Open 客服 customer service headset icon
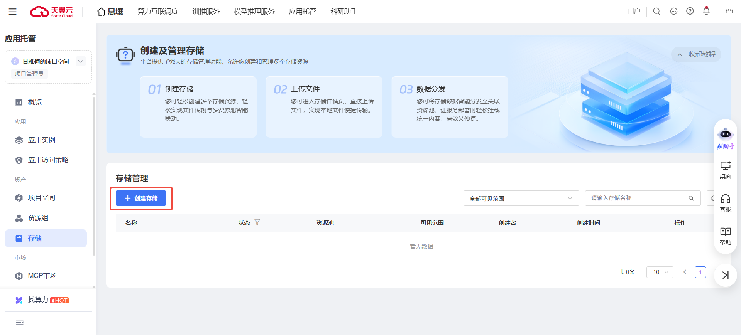Screen dimensions: 741x335 (726, 203)
